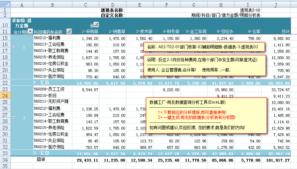Screen dimensions: 297x169
Task: Click the 求和项:借方金额 field cell
Action: pyautogui.click(x=22, y=23)
